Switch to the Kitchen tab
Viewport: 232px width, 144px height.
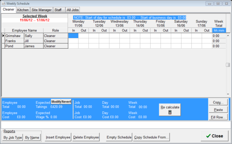(23, 10)
